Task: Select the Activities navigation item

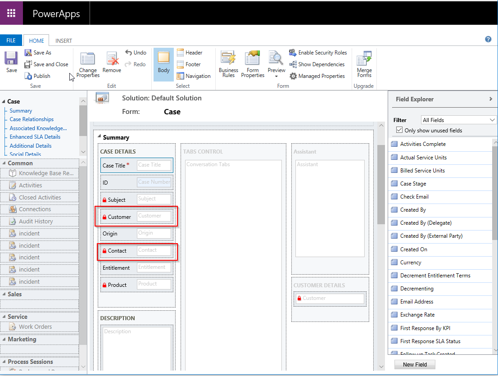Action: (x=40, y=185)
